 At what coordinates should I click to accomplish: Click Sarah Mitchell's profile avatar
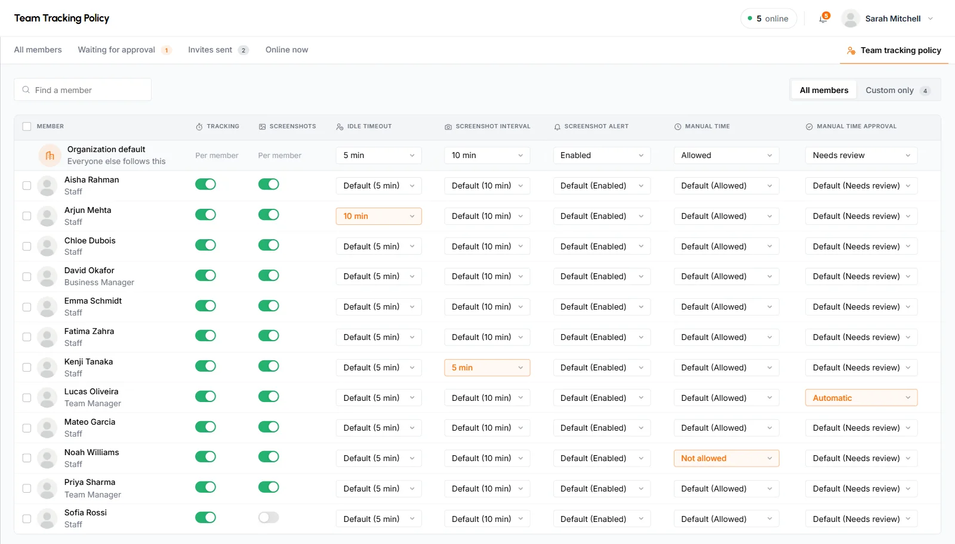[x=851, y=18]
